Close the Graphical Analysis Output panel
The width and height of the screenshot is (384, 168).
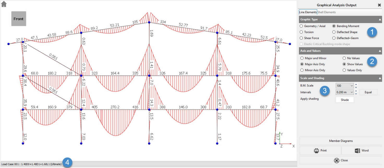pyautogui.click(x=379, y=5)
